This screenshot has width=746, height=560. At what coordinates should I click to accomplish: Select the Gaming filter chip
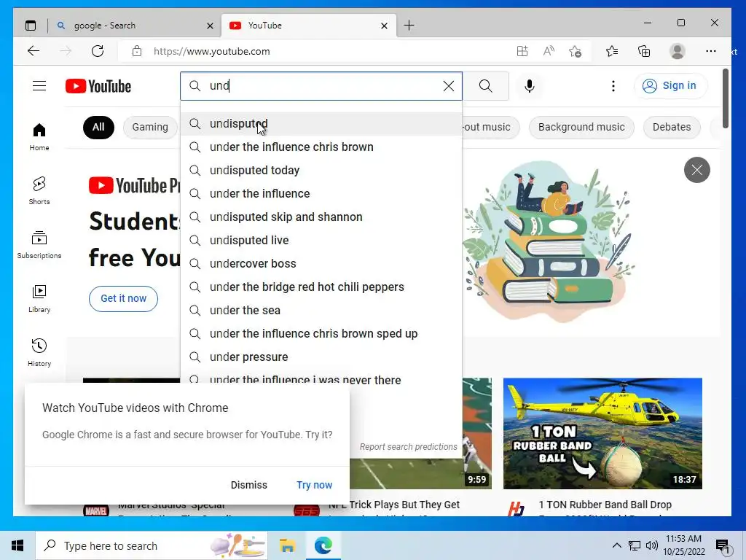coord(150,127)
